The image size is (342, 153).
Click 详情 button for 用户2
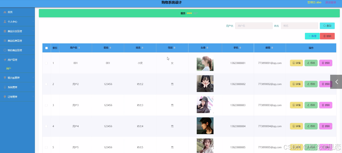(x=297, y=84)
